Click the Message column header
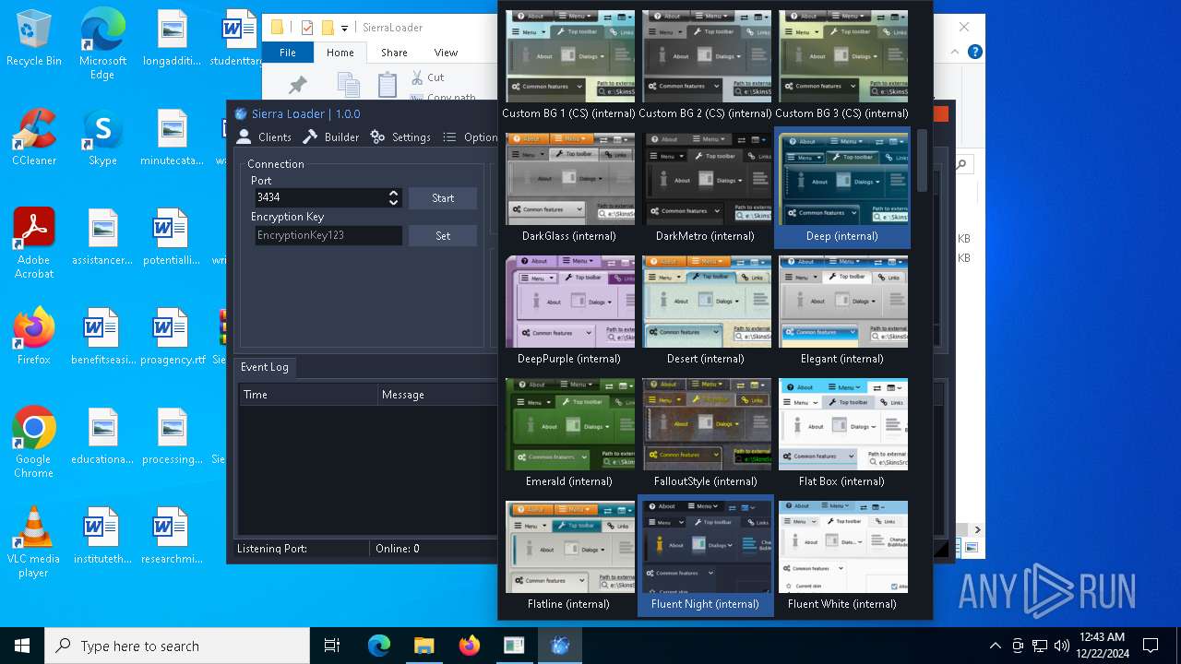This screenshot has height=664, width=1181. pyautogui.click(x=438, y=395)
